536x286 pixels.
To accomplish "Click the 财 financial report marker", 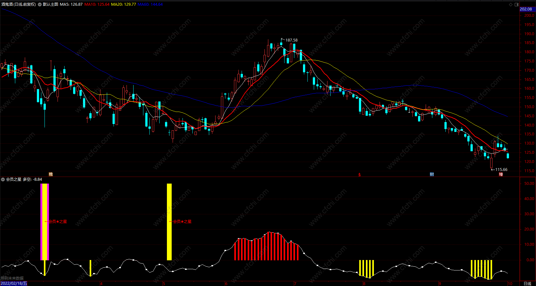I will click(x=432, y=174).
